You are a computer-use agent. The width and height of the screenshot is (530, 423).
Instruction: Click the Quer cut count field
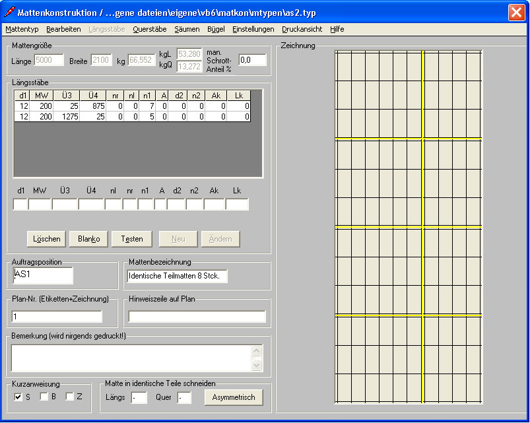(x=184, y=398)
